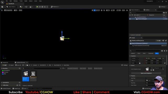
Task: Select the General filter in Details
Action: coord(133,53)
